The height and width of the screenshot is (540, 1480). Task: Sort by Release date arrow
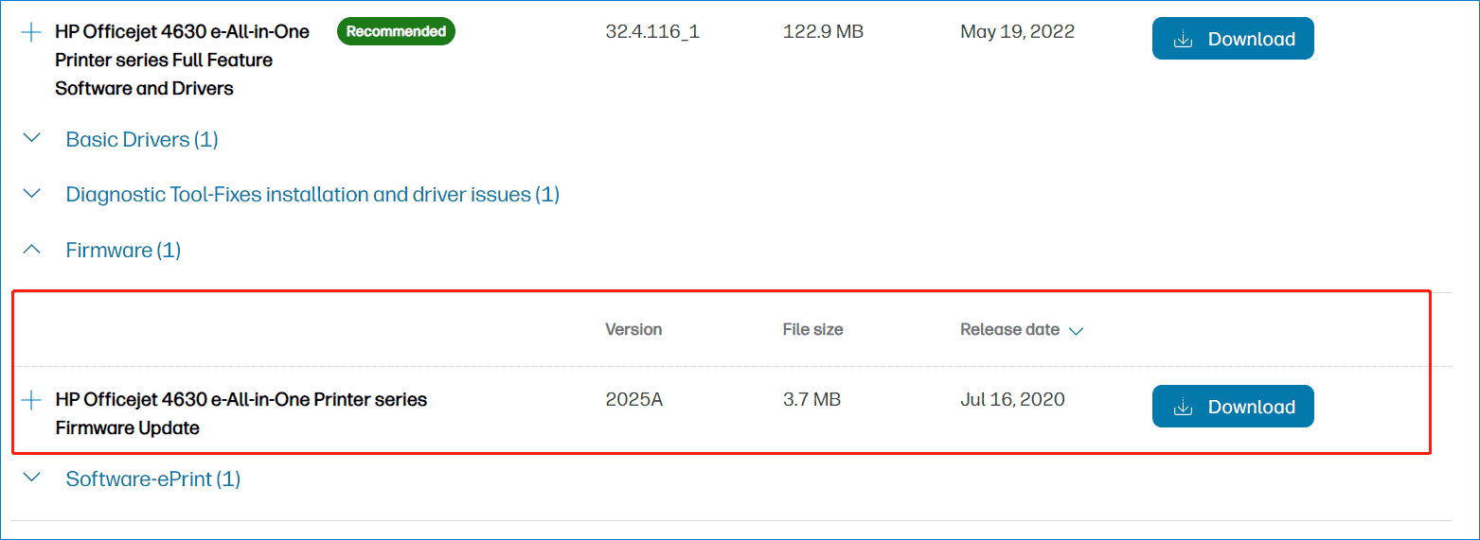click(x=1075, y=331)
